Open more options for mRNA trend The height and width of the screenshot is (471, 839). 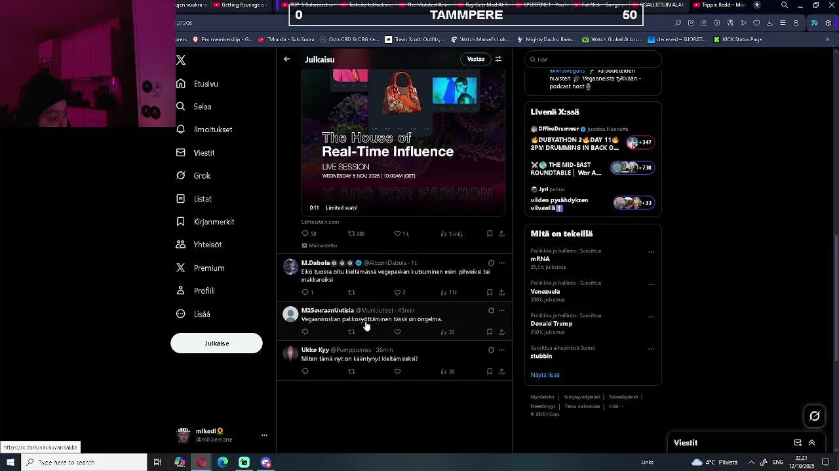point(651,252)
